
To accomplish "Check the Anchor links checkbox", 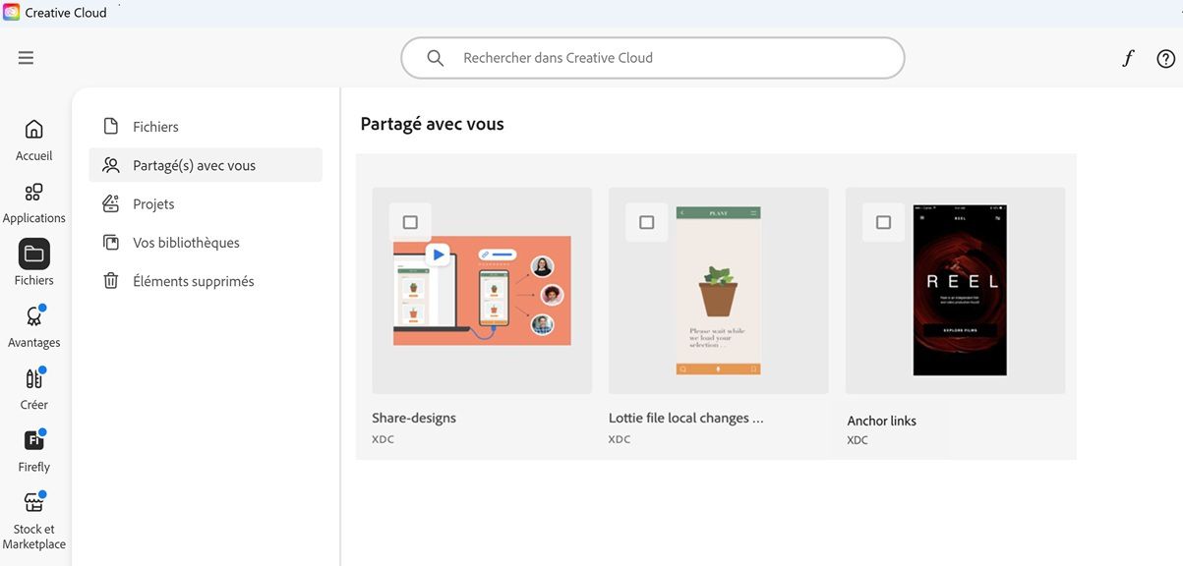I will tap(882, 222).
